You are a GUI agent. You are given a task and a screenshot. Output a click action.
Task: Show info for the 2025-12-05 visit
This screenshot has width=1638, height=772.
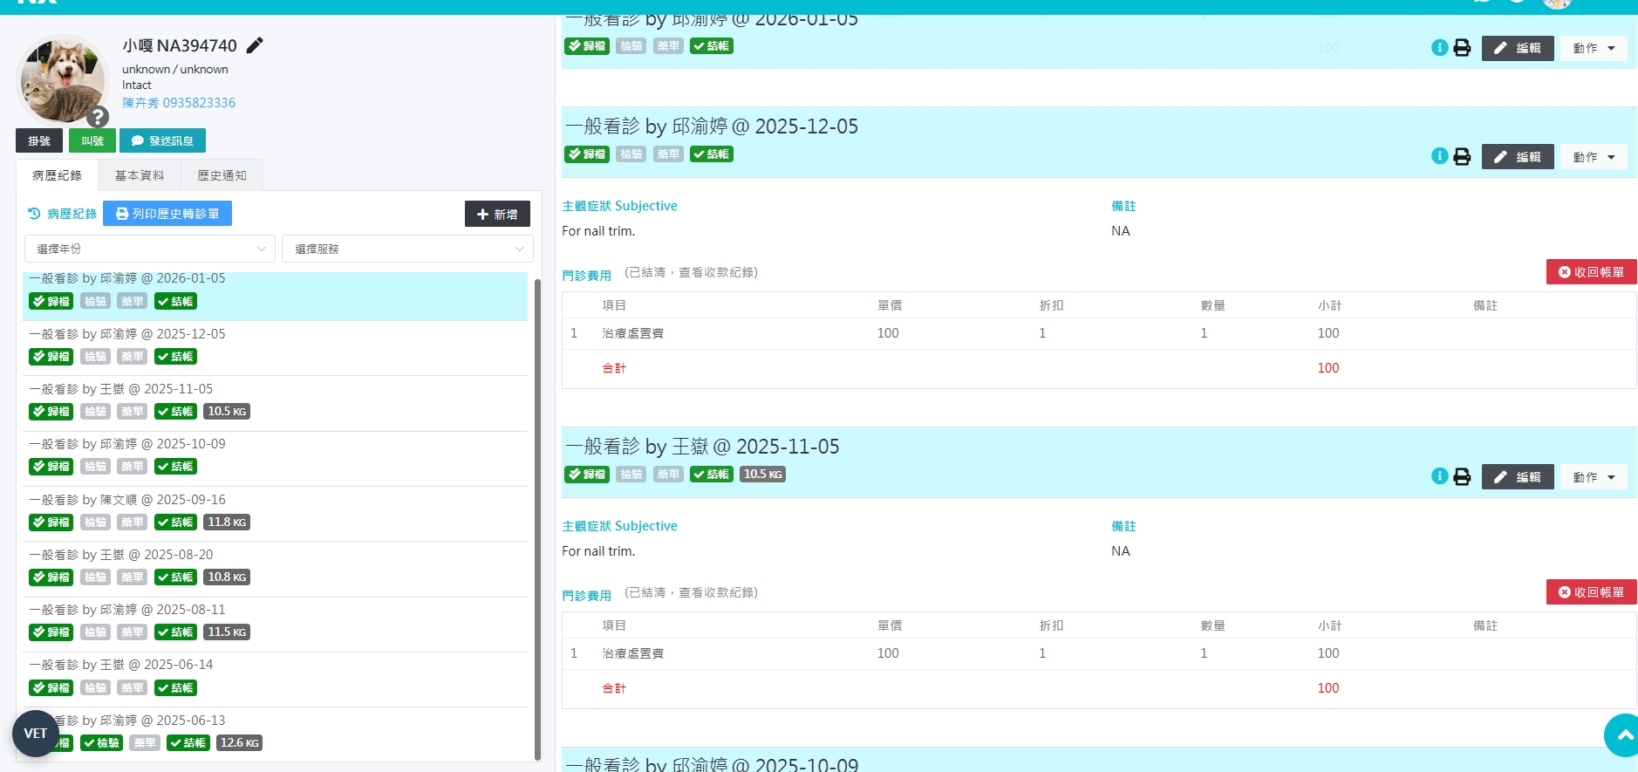click(x=1439, y=156)
